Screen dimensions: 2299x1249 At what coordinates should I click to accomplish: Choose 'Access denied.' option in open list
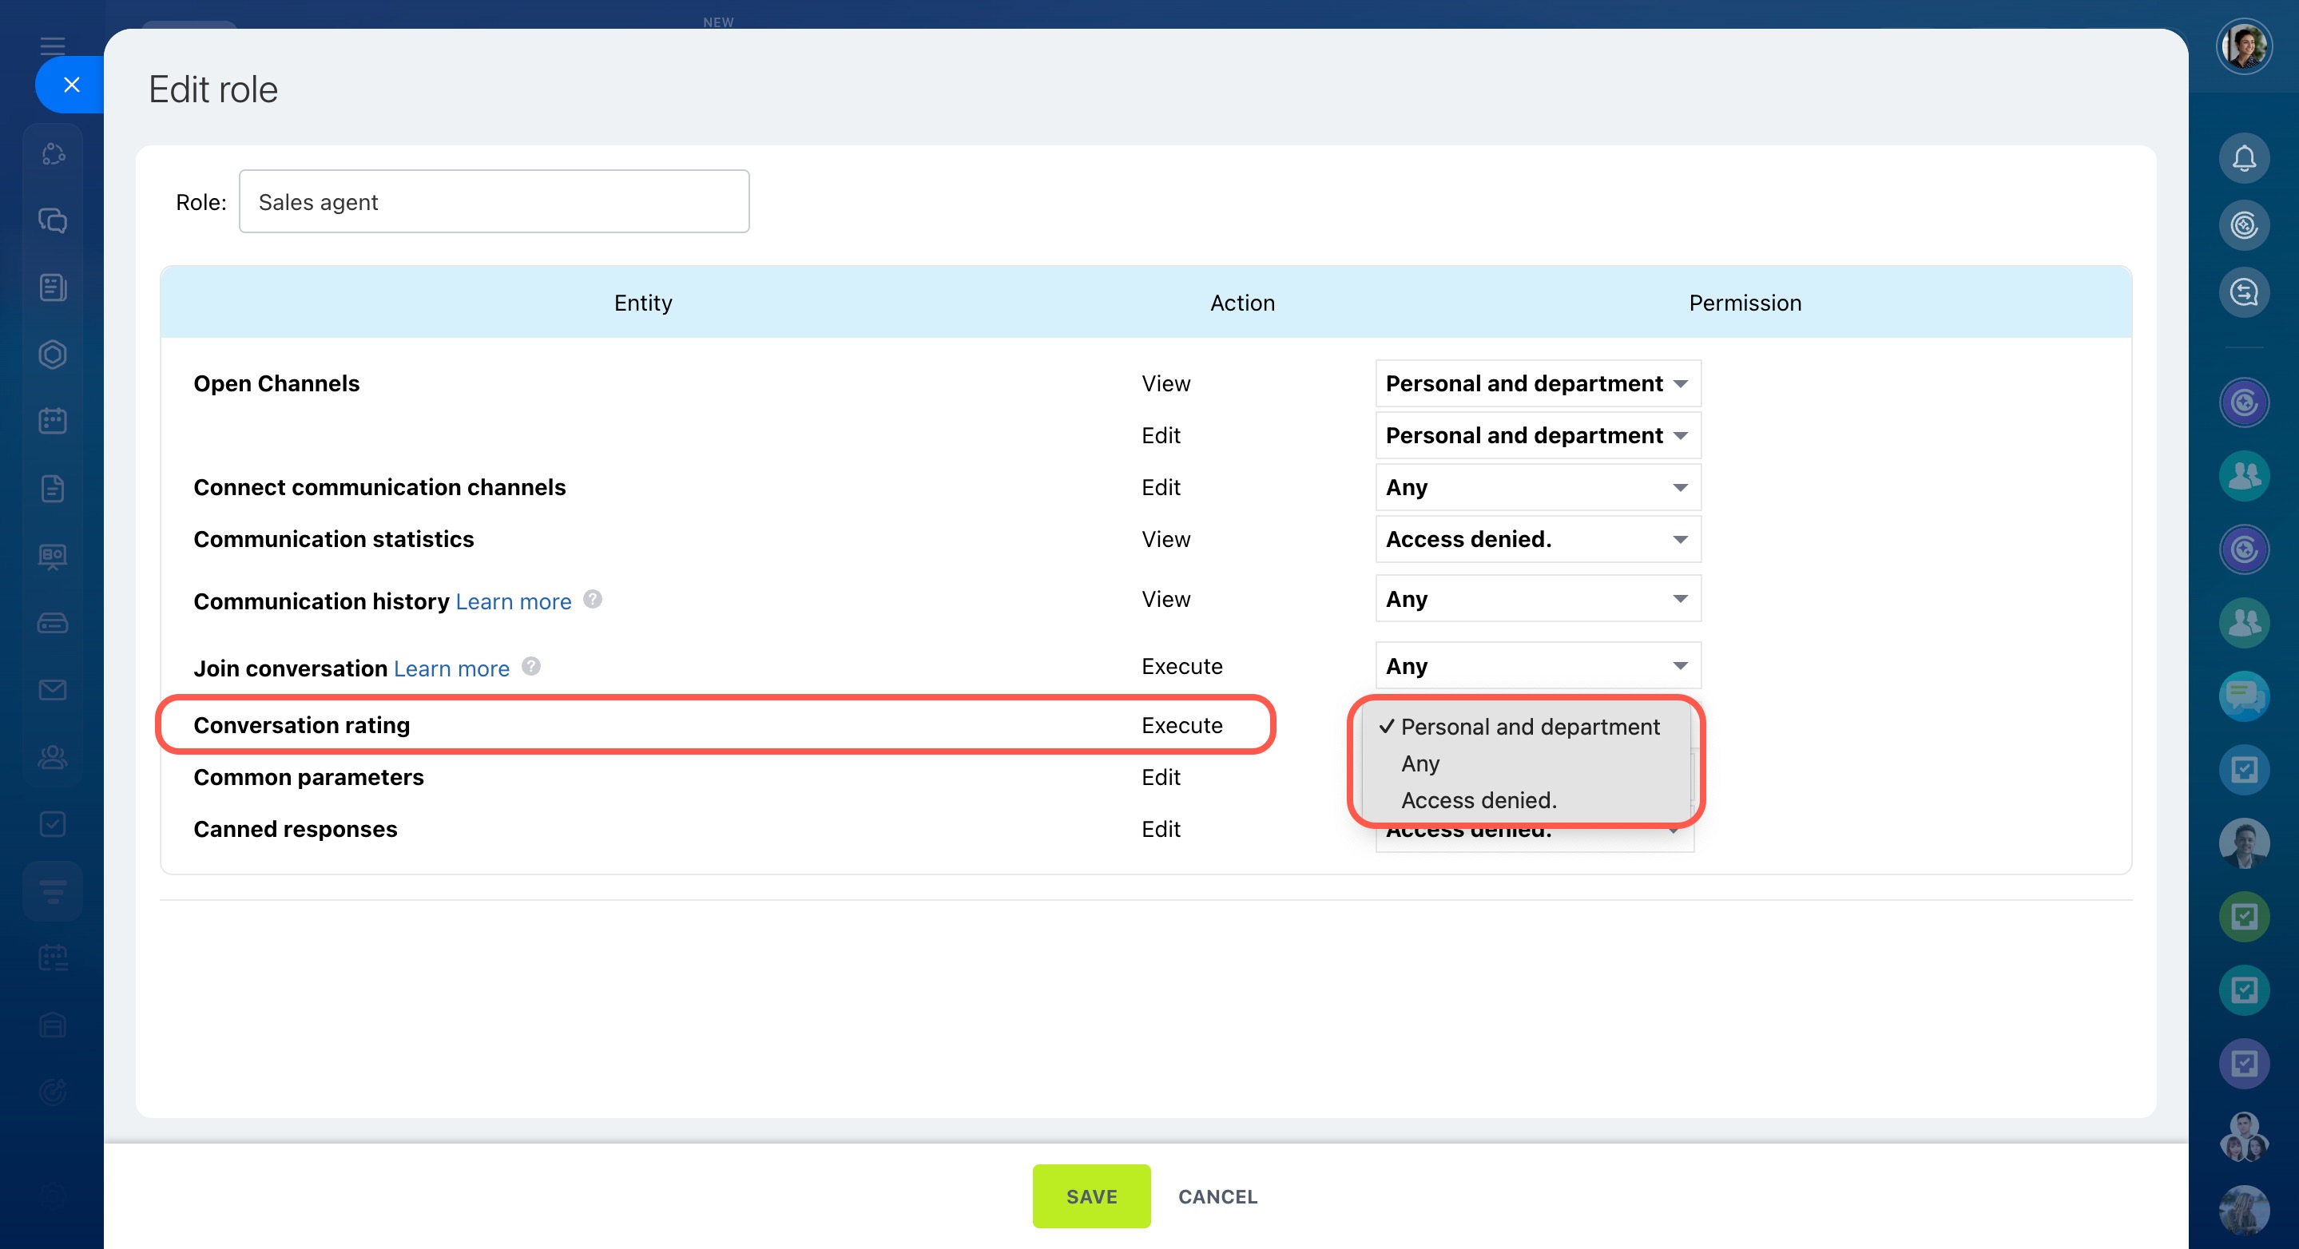[x=1478, y=800]
